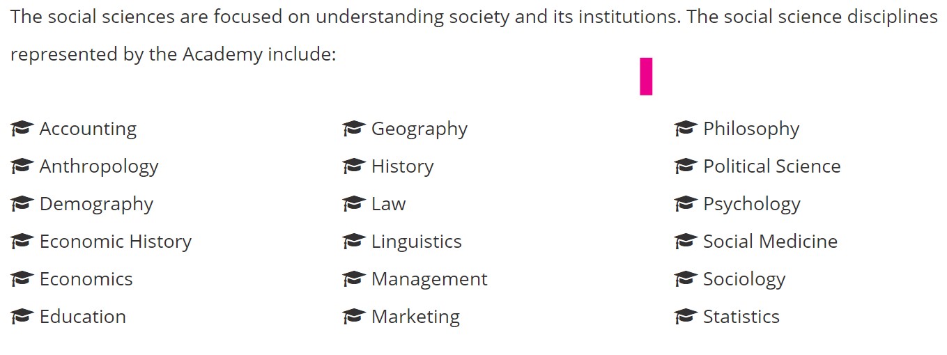The height and width of the screenshot is (355, 947).
Task: Click the cap icon next to Law
Action: 354,204
